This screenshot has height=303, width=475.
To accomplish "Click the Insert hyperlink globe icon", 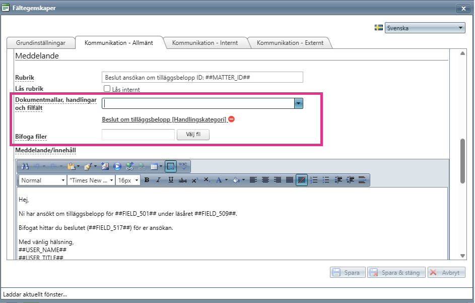I will 129,166.
